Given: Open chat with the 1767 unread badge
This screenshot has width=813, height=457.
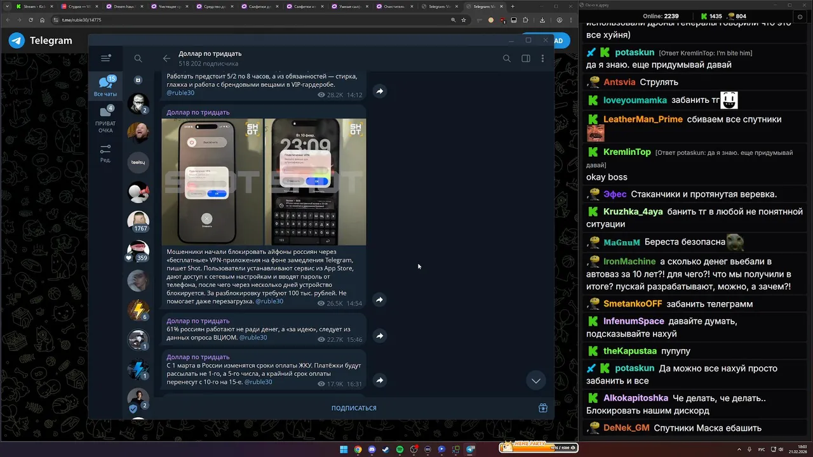Looking at the screenshot, I should tap(138, 221).
